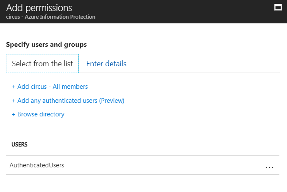
Task: Select the AuthenticatedUsers row
Action: 37,165
